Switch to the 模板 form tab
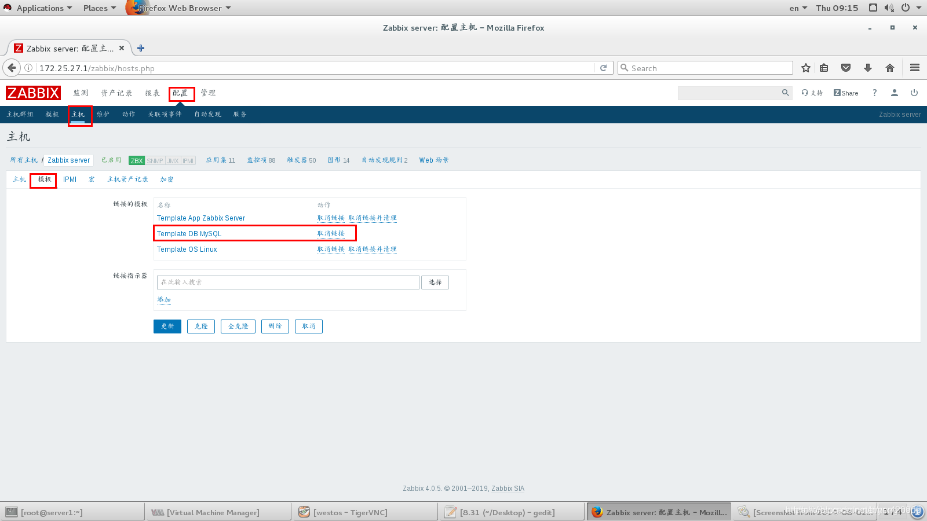This screenshot has width=927, height=521. tap(45, 179)
